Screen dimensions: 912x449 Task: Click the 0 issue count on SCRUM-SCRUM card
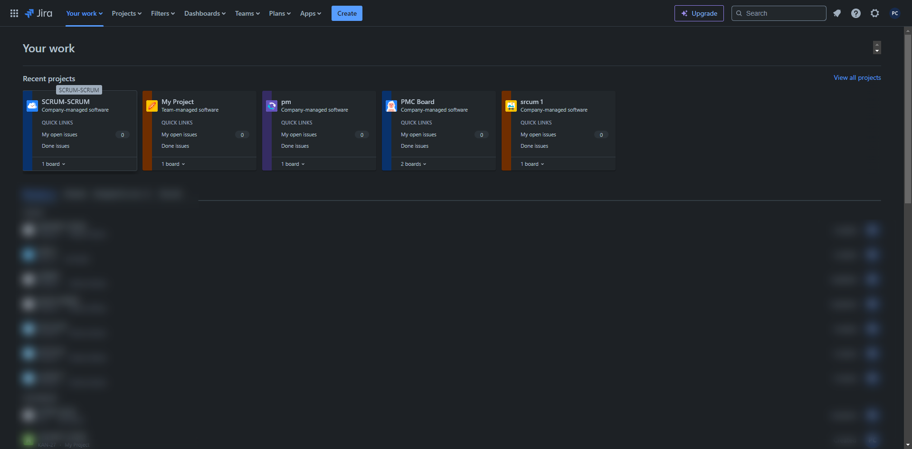pos(123,135)
